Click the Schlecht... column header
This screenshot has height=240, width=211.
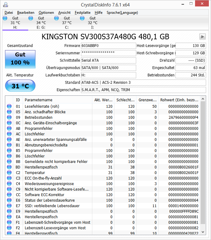125,100
